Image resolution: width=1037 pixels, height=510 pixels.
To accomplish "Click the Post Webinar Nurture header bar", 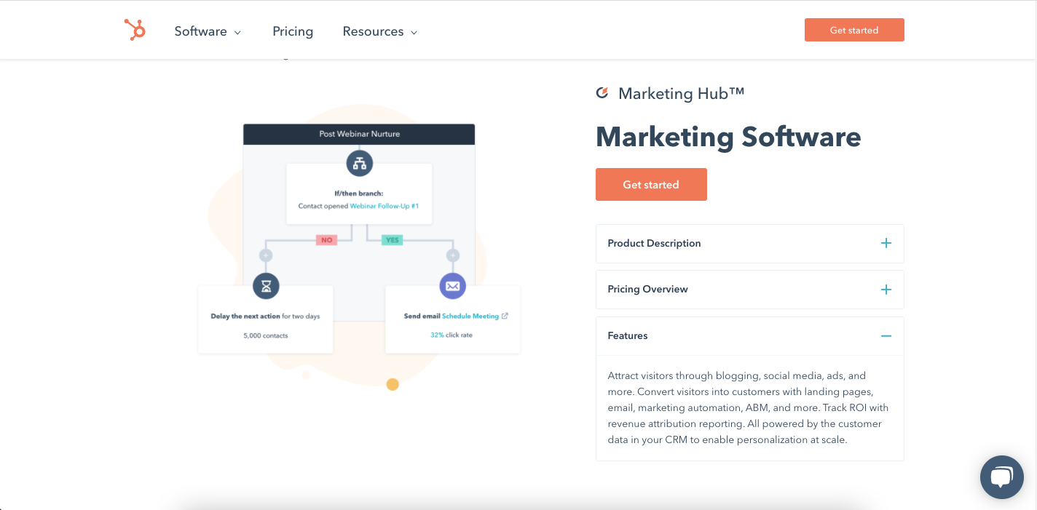I will pyautogui.click(x=359, y=133).
